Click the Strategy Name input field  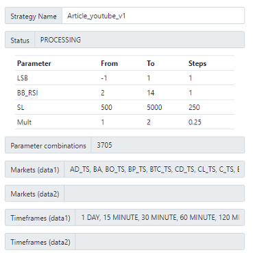(x=153, y=16)
